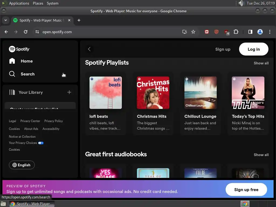Screen dimensions: 276x207
Task: Show all Spotify Playlists
Action: click(x=261, y=63)
